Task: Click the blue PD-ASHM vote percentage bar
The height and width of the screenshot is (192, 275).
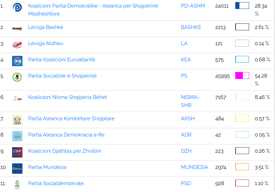Action: pos(242,6)
